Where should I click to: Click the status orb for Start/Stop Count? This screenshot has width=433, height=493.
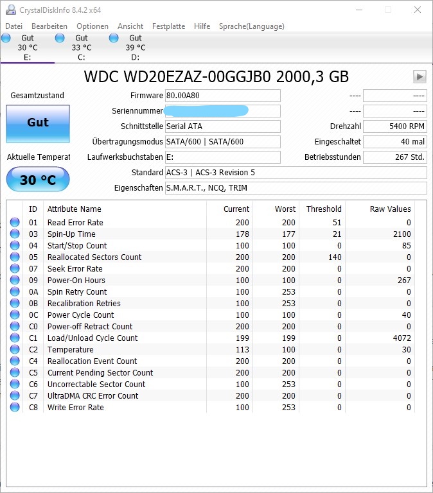[15, 245]
